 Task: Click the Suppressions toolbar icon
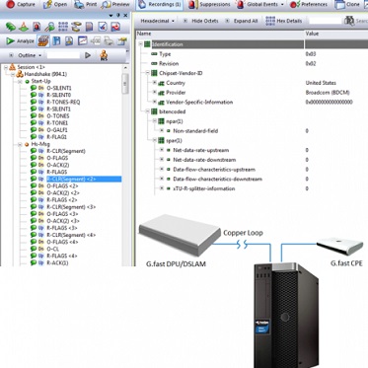pos(192,4)
